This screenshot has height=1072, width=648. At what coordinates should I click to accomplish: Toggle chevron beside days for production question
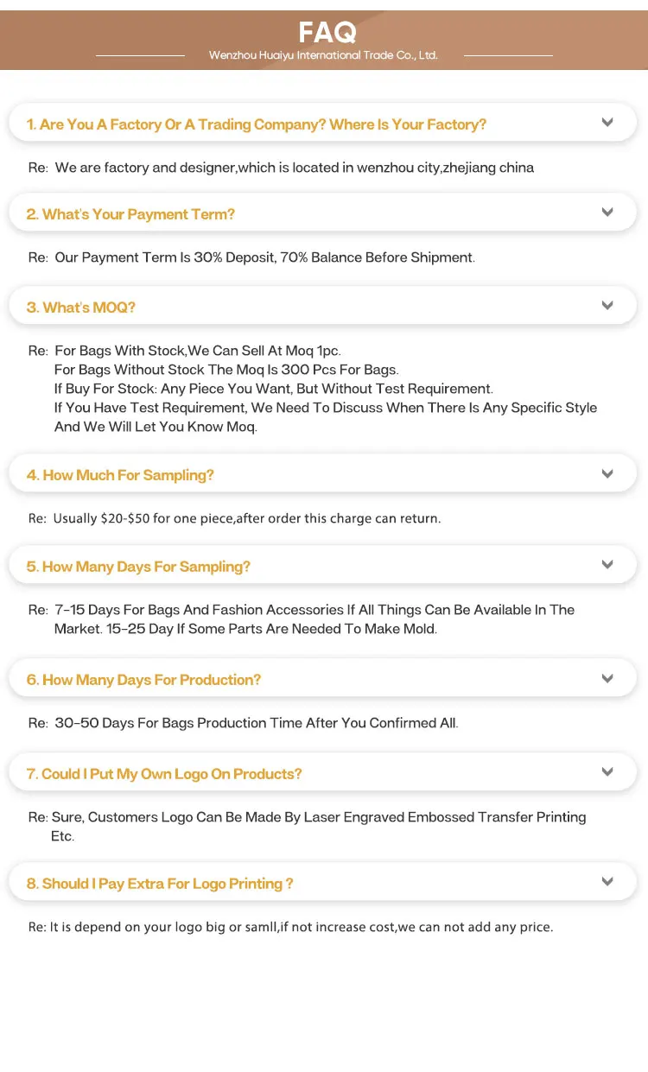point(607,679)
